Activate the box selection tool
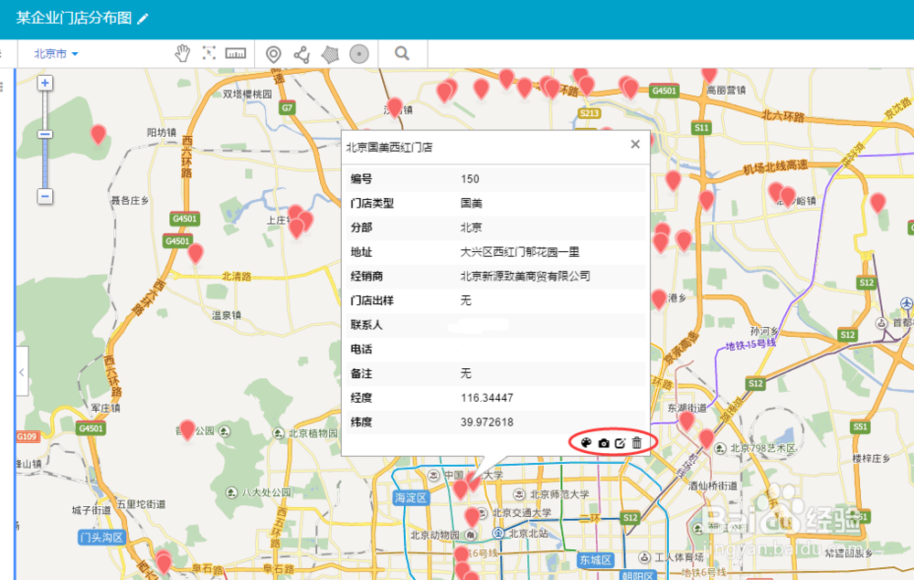 pos(208,53)
